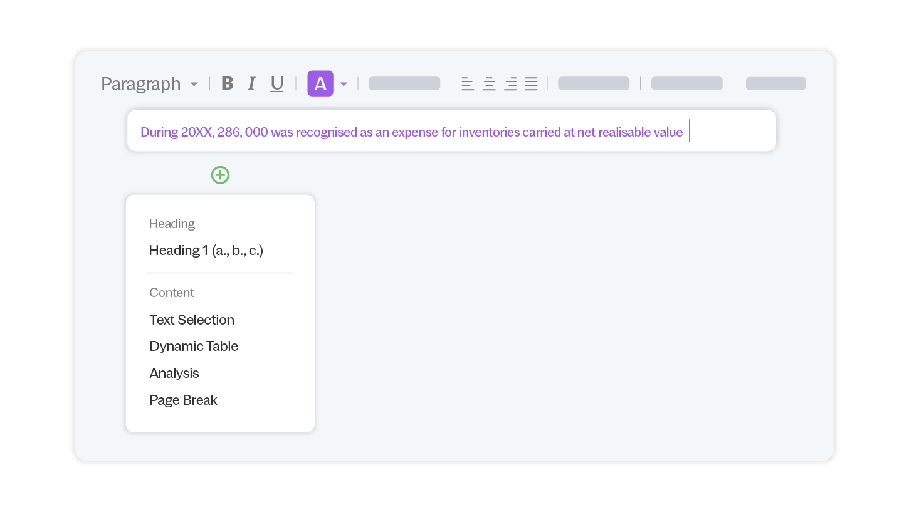Click the green plus add-block icon
This screenshot has height=512, width=909.
(x=220, y=175)
